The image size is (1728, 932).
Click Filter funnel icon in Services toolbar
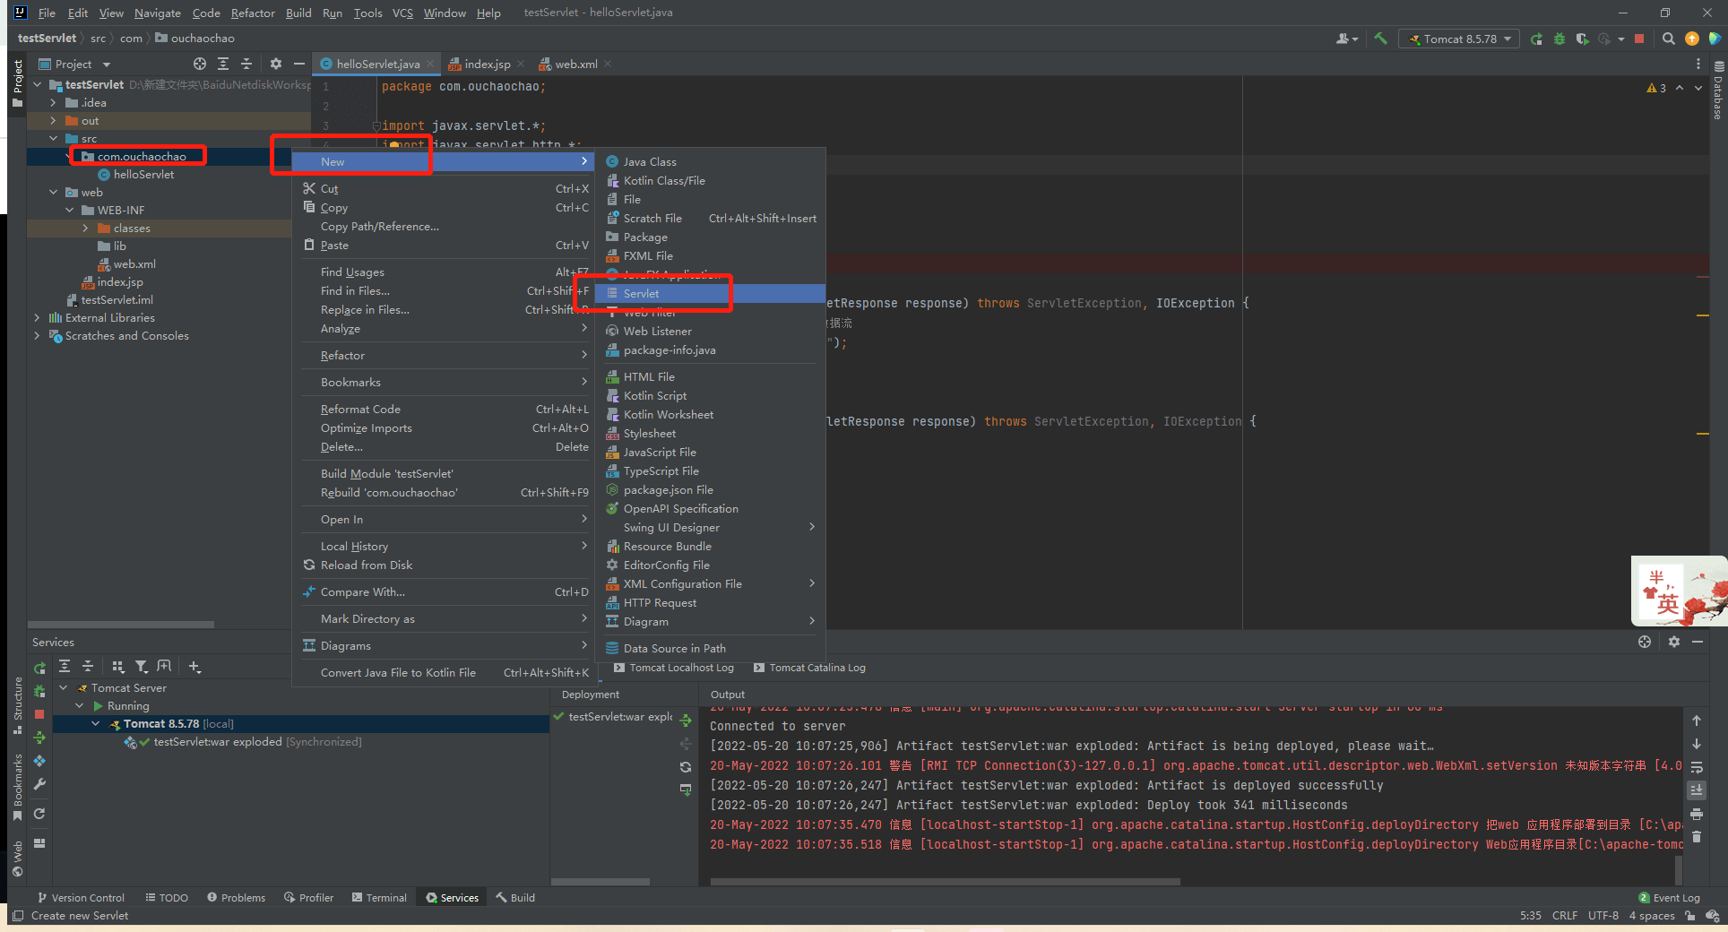click(141, 666)
